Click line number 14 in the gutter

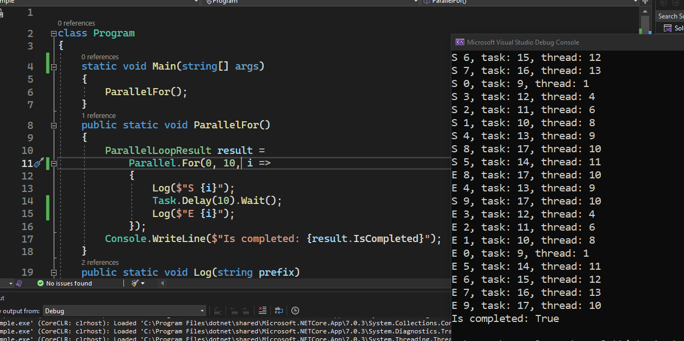coord(27,201)
